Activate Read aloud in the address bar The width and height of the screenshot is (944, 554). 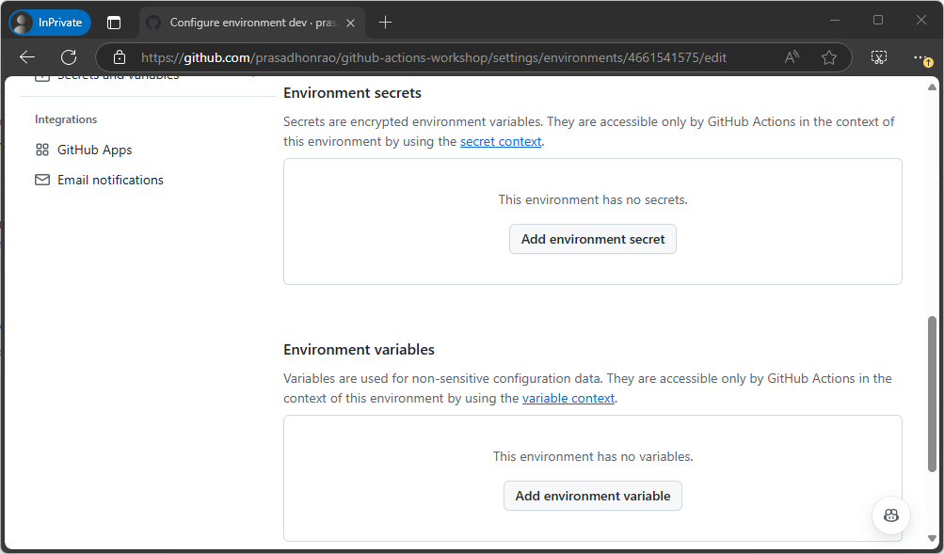click(791, 57)
